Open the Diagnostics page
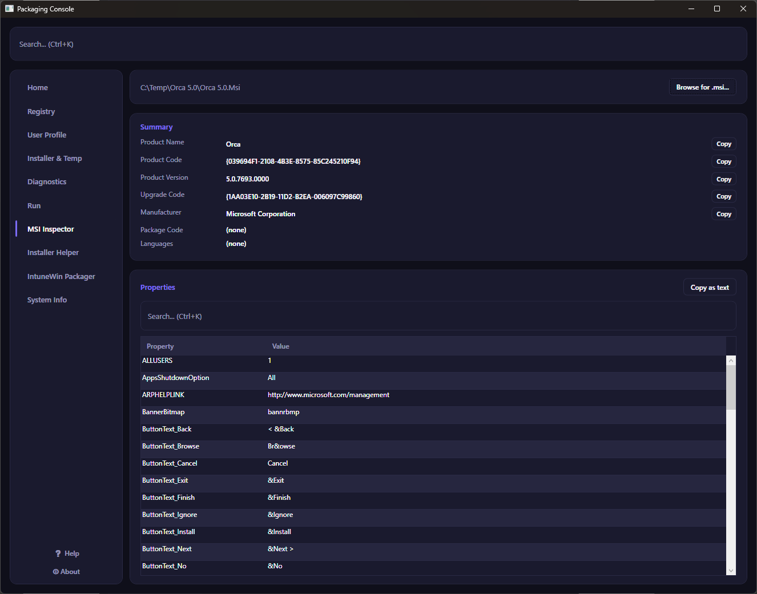The image size is (757, 594). (x=47, y=181)
